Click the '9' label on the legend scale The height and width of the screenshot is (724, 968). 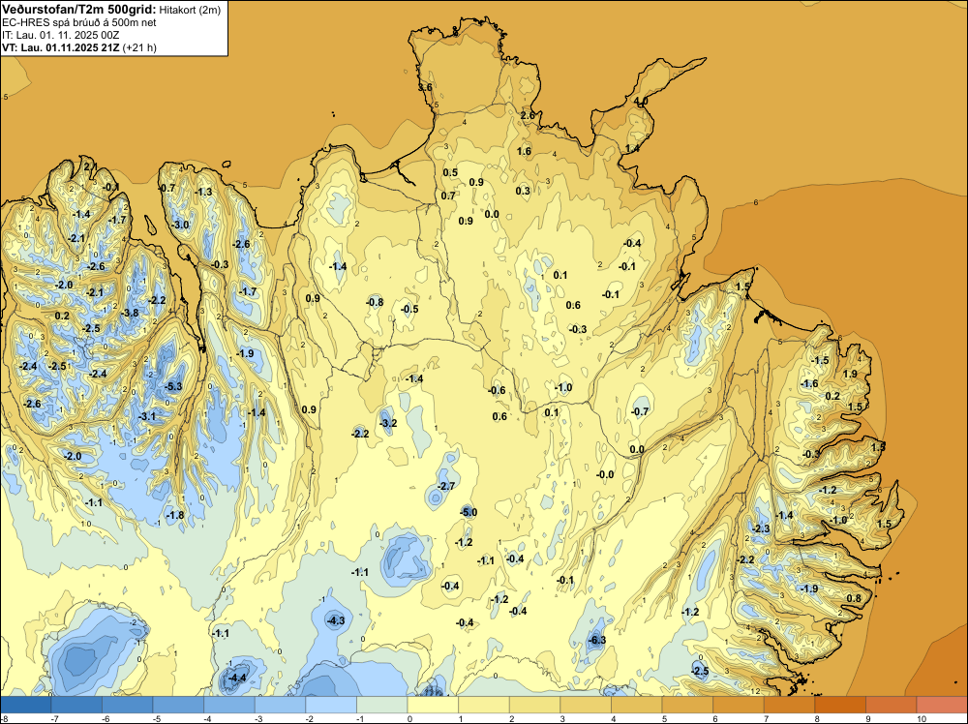tap(870, 719)
